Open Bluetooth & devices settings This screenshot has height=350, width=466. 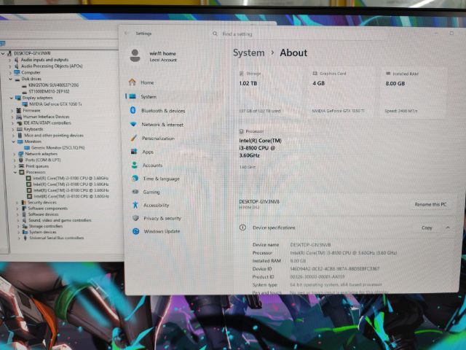click(163, 110)
